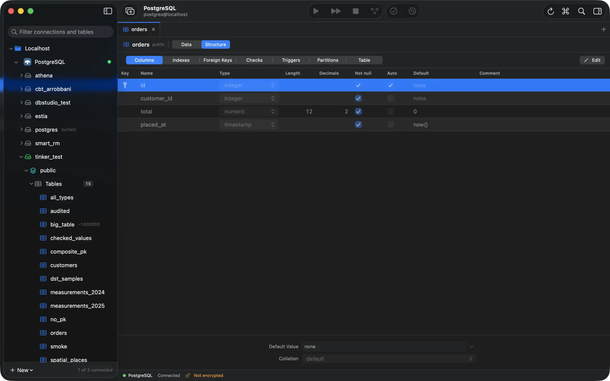Viewport: 610px width, 381px height.
Task: Open numeric type dropdown for total
Action: (249, 111)
